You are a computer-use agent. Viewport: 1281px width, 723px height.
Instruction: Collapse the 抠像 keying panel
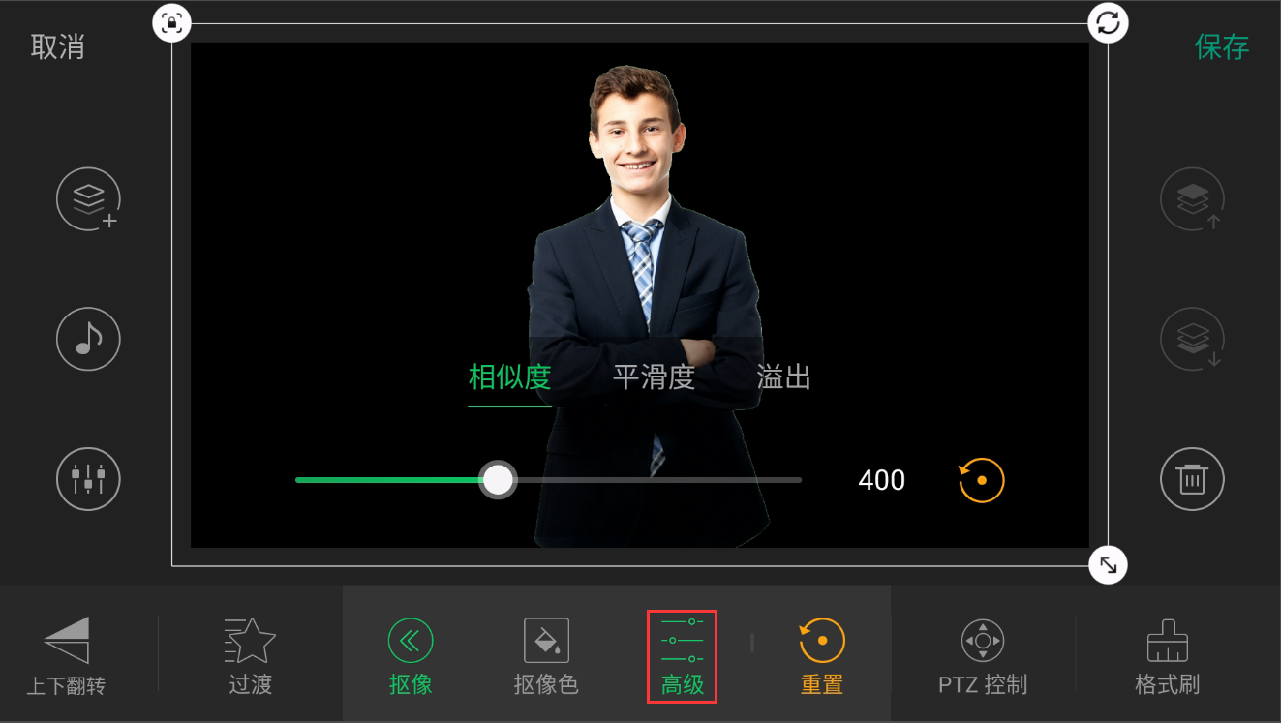point(411,657)
